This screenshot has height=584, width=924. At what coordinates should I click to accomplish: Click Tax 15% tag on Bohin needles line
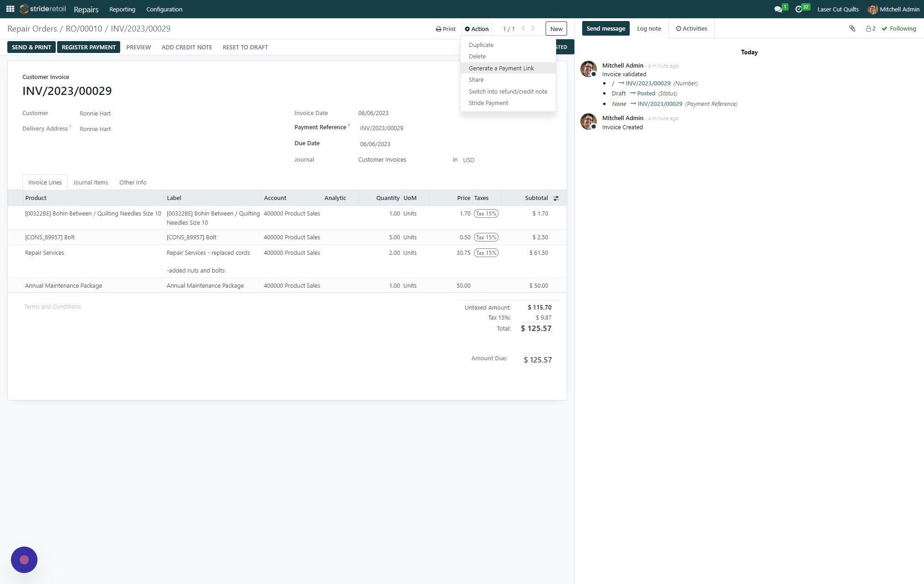[x=486, y=213]
